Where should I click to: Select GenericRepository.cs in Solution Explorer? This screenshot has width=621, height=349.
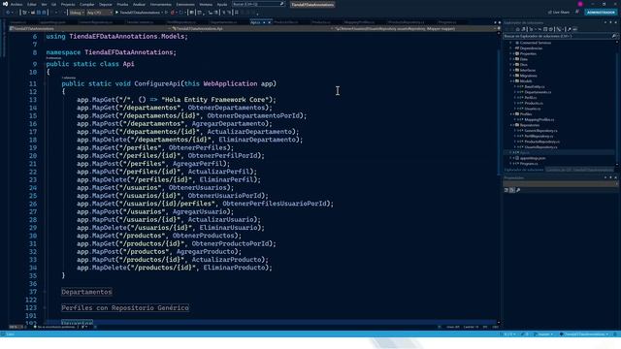[x=540, y=131]
